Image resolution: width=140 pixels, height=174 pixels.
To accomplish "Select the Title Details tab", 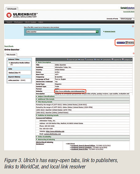I will [11, 55].
